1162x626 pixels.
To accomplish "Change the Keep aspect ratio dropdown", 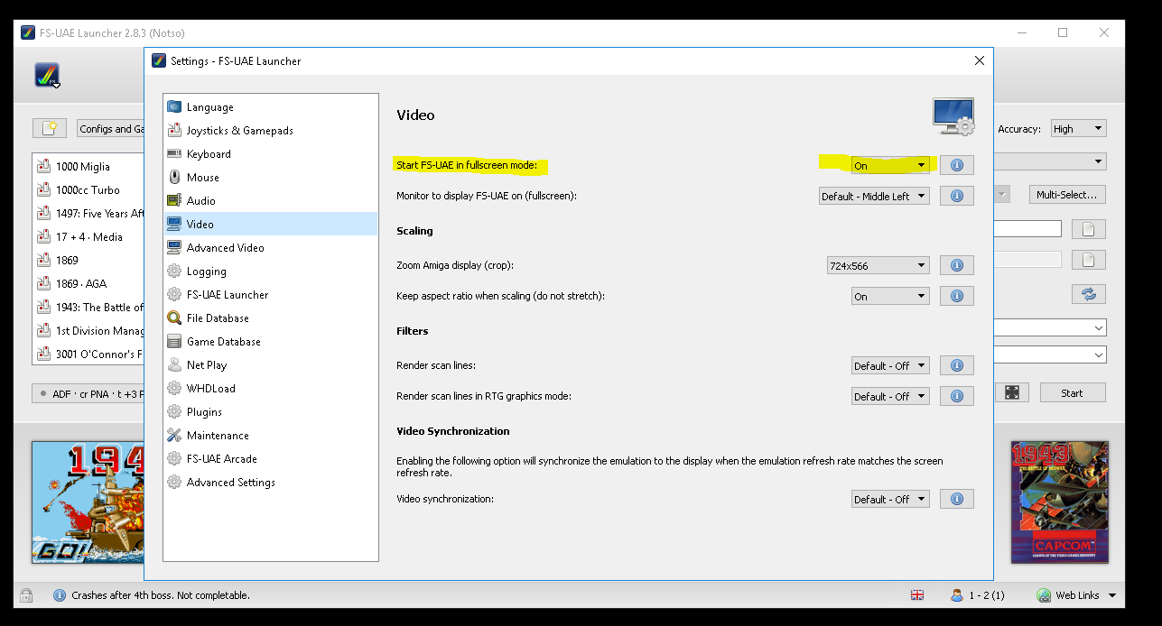I will click(x=890, y=296).
